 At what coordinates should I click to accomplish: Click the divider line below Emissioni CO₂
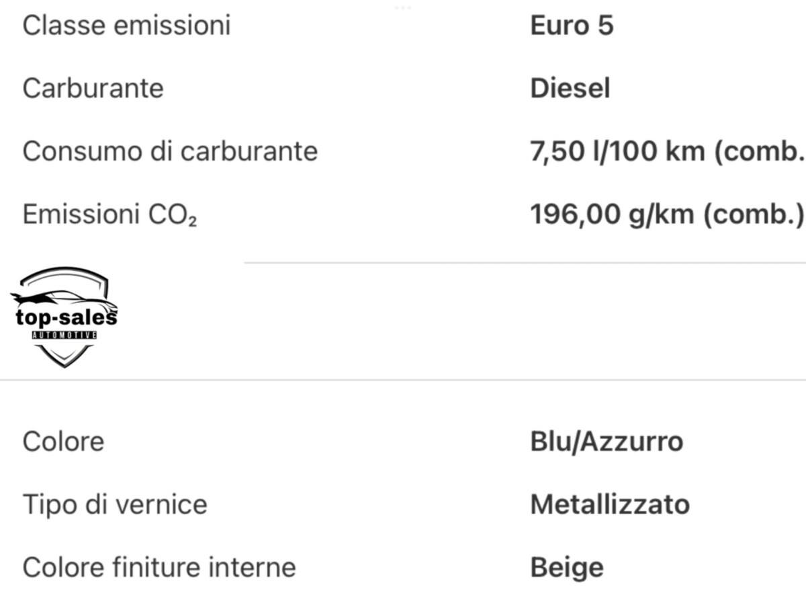pos(524,263)
